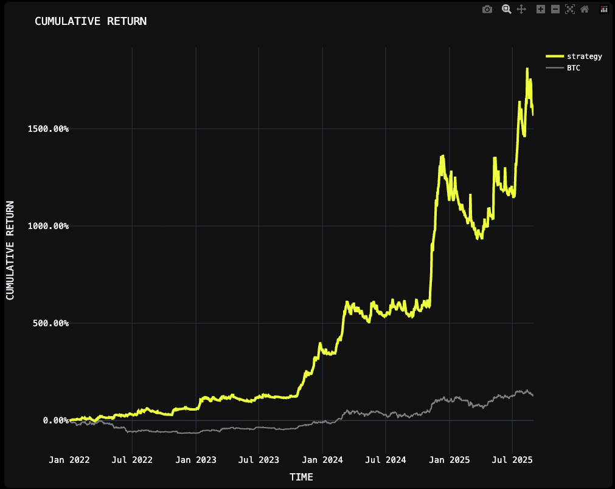615x489 pixels.
Task: Click the 500.00% y-axis tick label
Action: [x=50, y=323]
